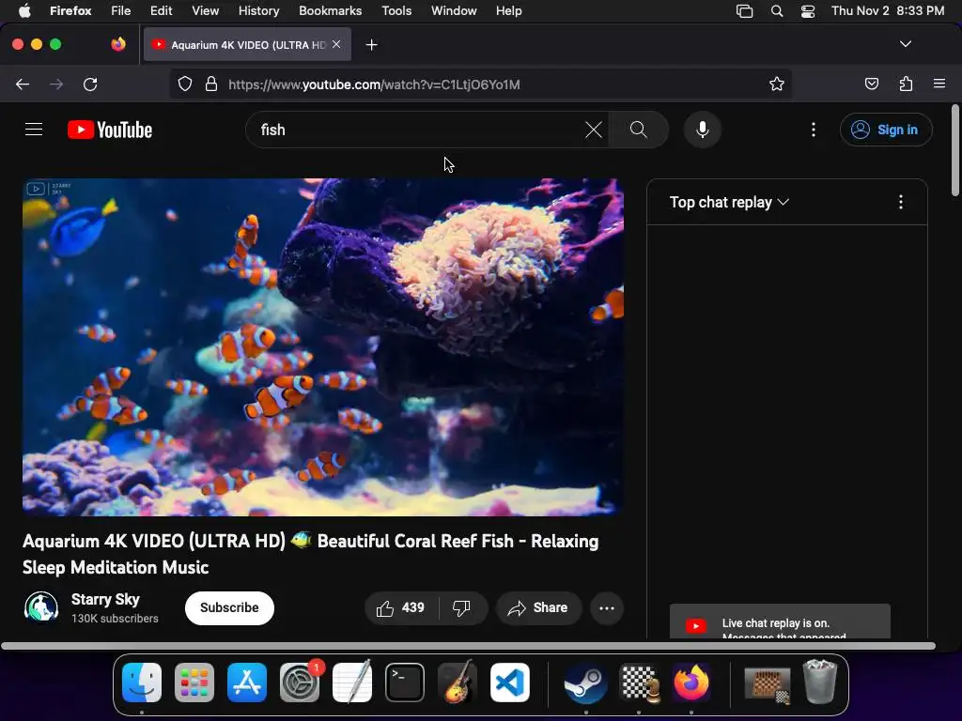Launch Visual Studio Code from Dock

510,683
